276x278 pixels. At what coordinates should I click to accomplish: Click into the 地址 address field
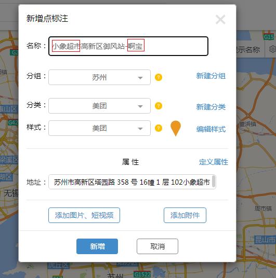pyautogui.click(x=132, y=182)
